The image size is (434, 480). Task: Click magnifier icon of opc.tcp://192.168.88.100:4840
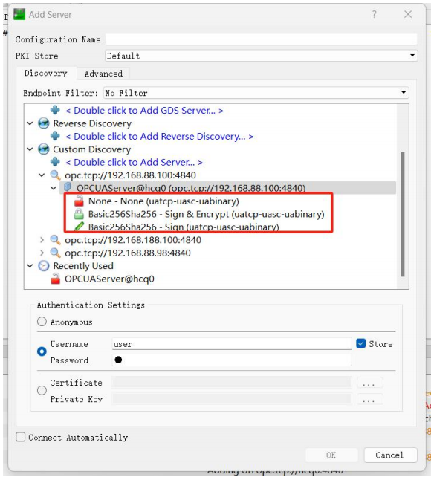pos(55,175)
